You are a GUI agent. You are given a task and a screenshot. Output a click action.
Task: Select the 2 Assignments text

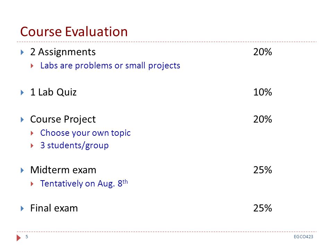click(x=63, y=52)
